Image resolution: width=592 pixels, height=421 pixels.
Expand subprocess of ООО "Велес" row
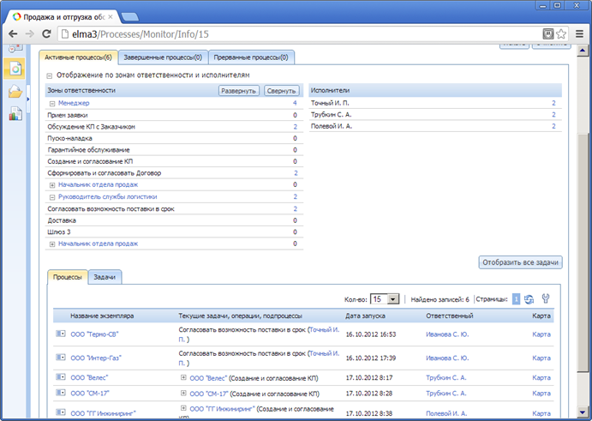pyautogui.click(x=183, y=377)
